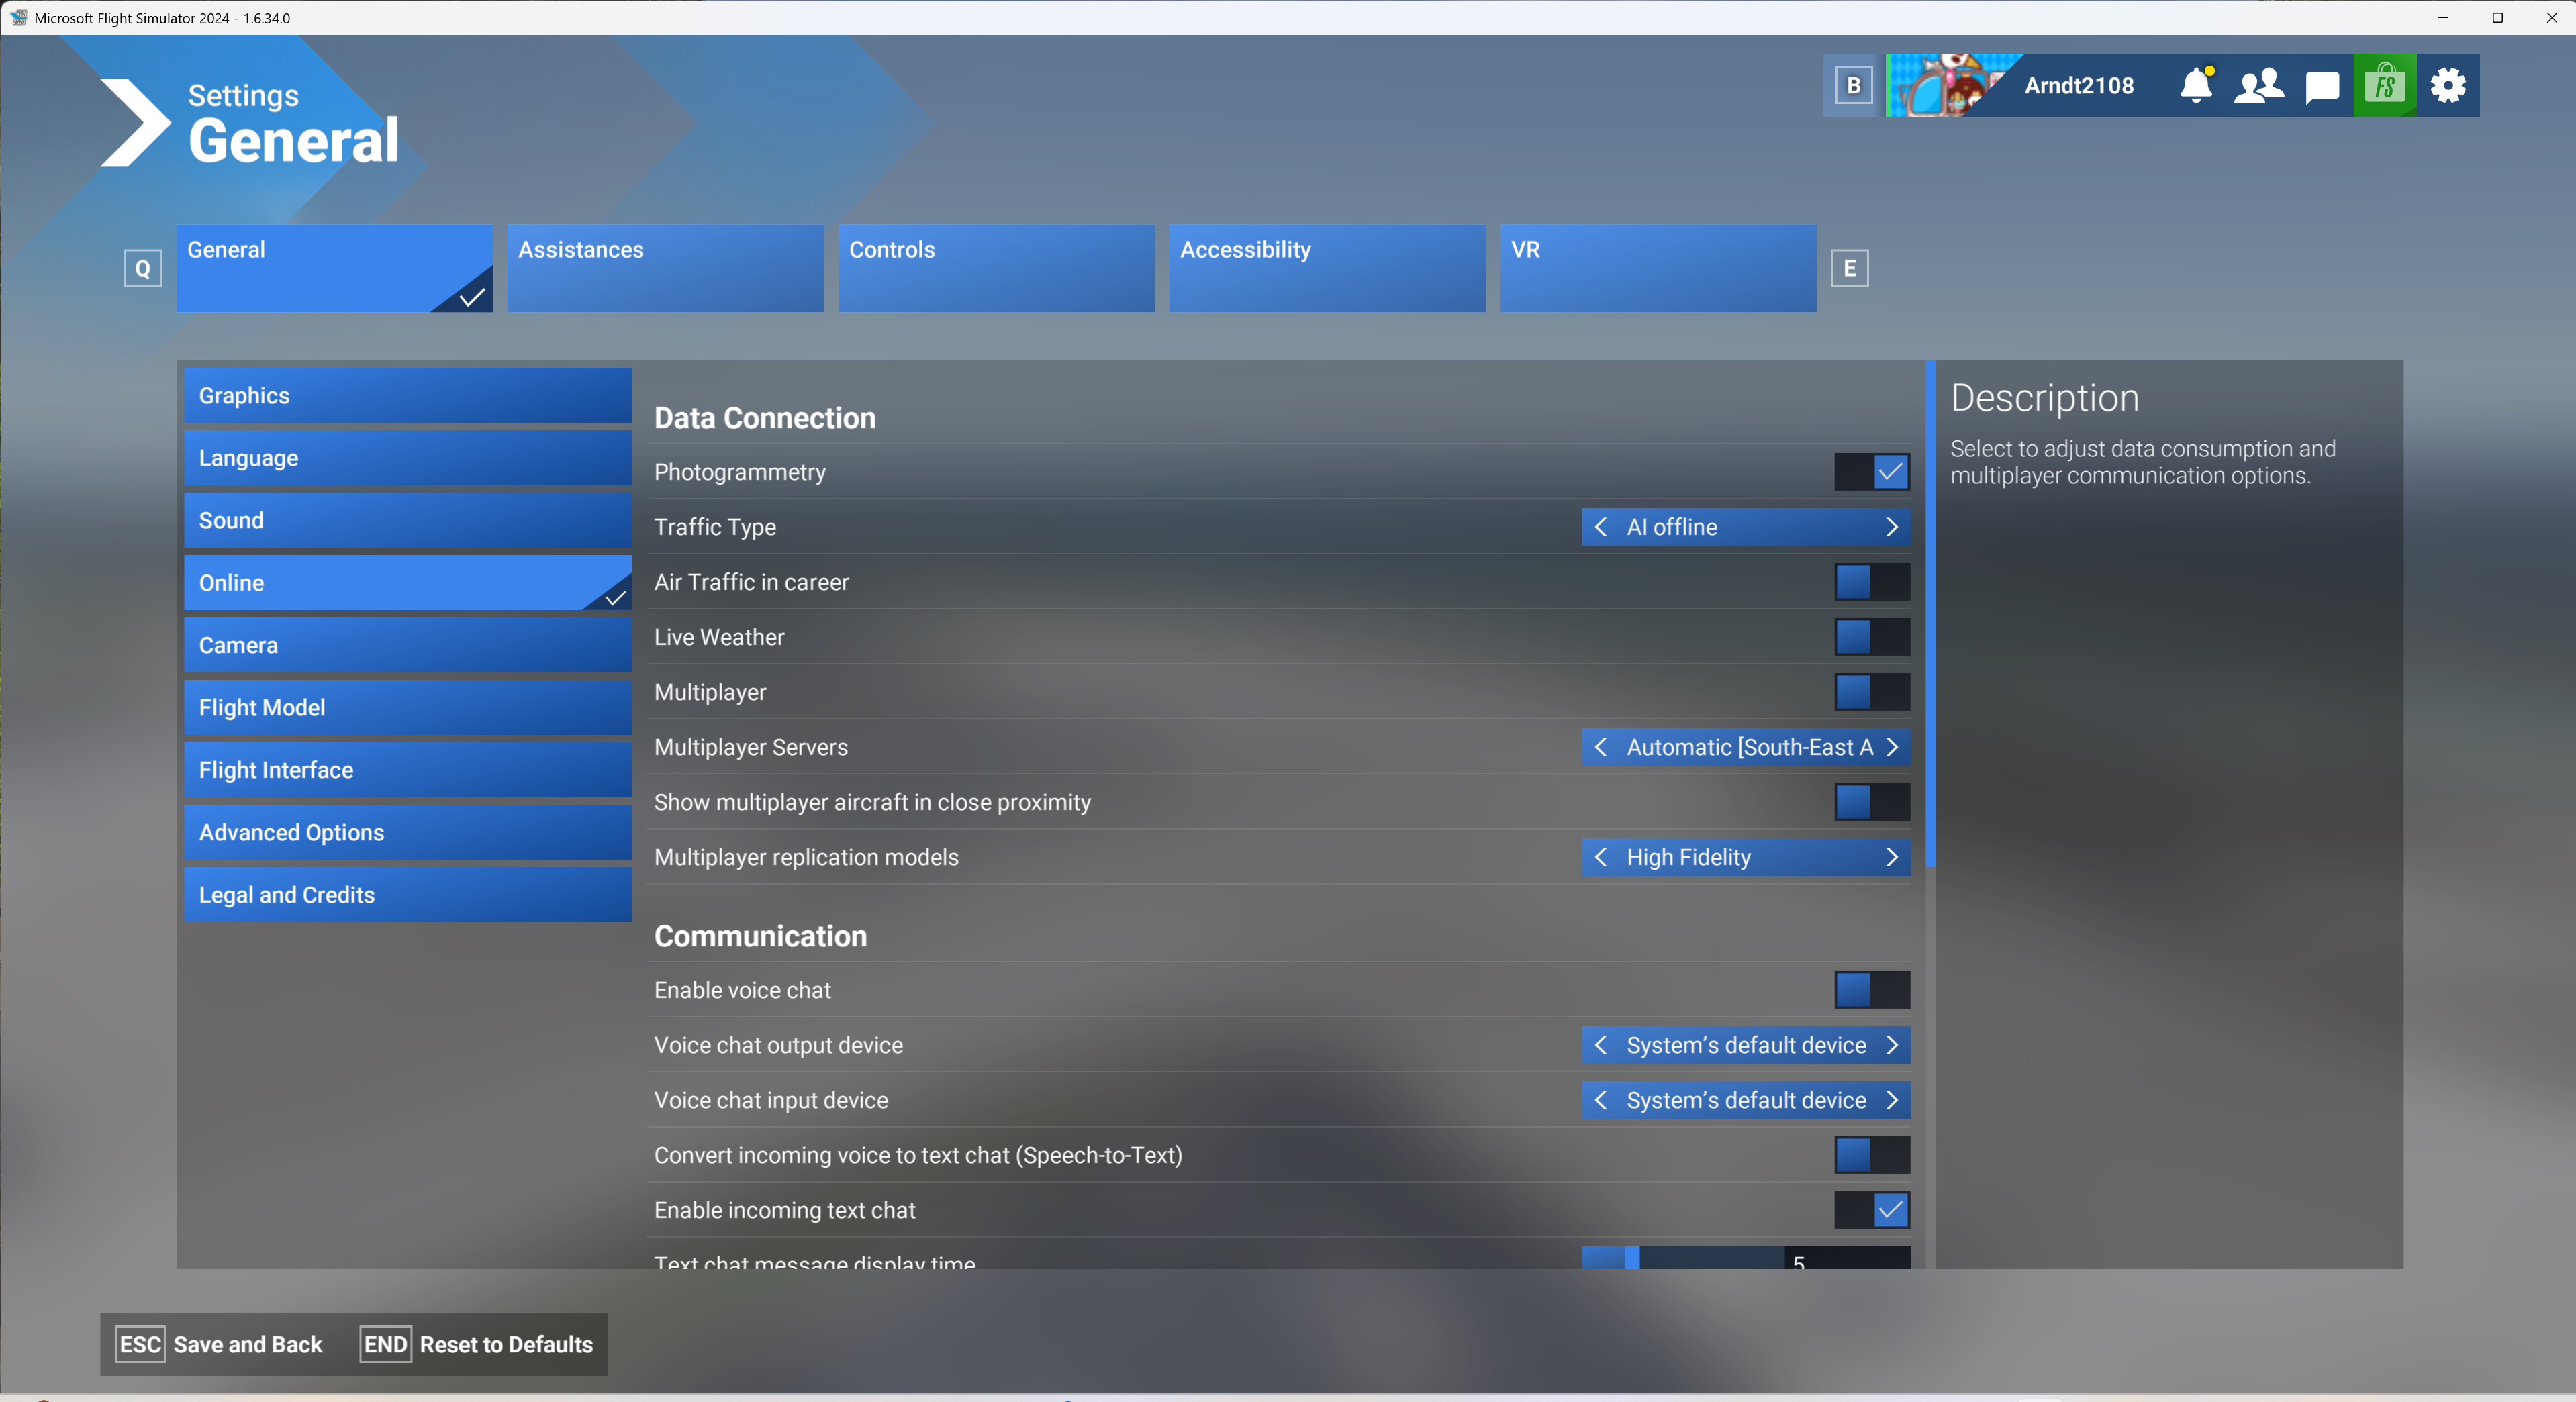
Task: Change the Multiplayer Servers selection
Action: 1891,747
